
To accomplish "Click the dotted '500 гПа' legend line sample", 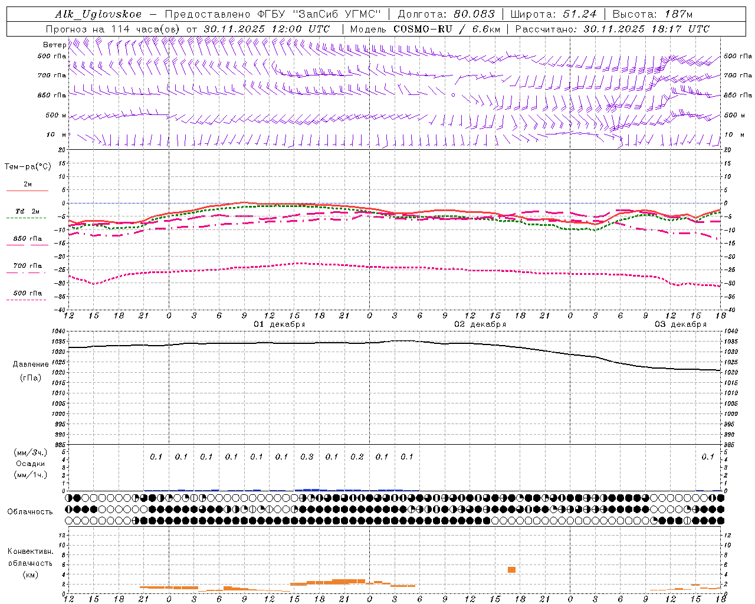I will 26,300.
